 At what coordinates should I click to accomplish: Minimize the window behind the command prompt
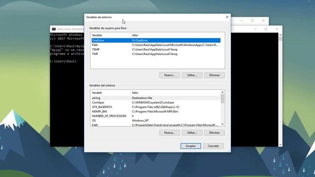tap(242, 20)
